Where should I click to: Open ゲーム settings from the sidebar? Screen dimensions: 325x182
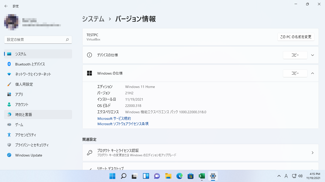pyautogui.click(x=19, y=125)
